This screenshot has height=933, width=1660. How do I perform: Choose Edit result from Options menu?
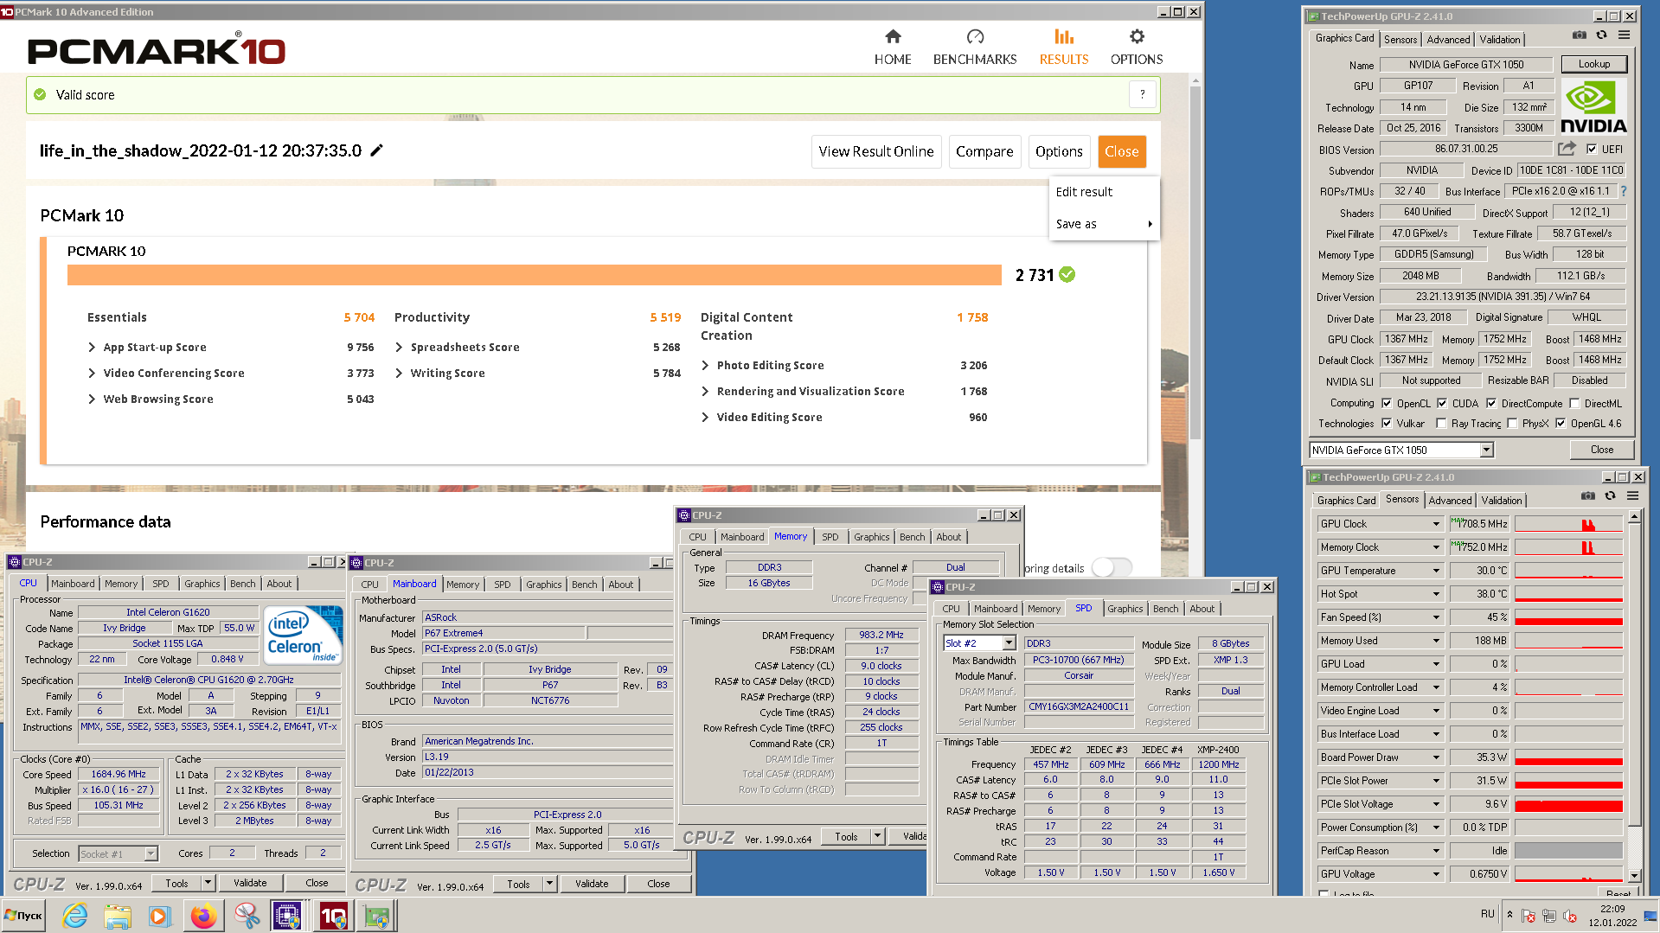coord(1084,192)
